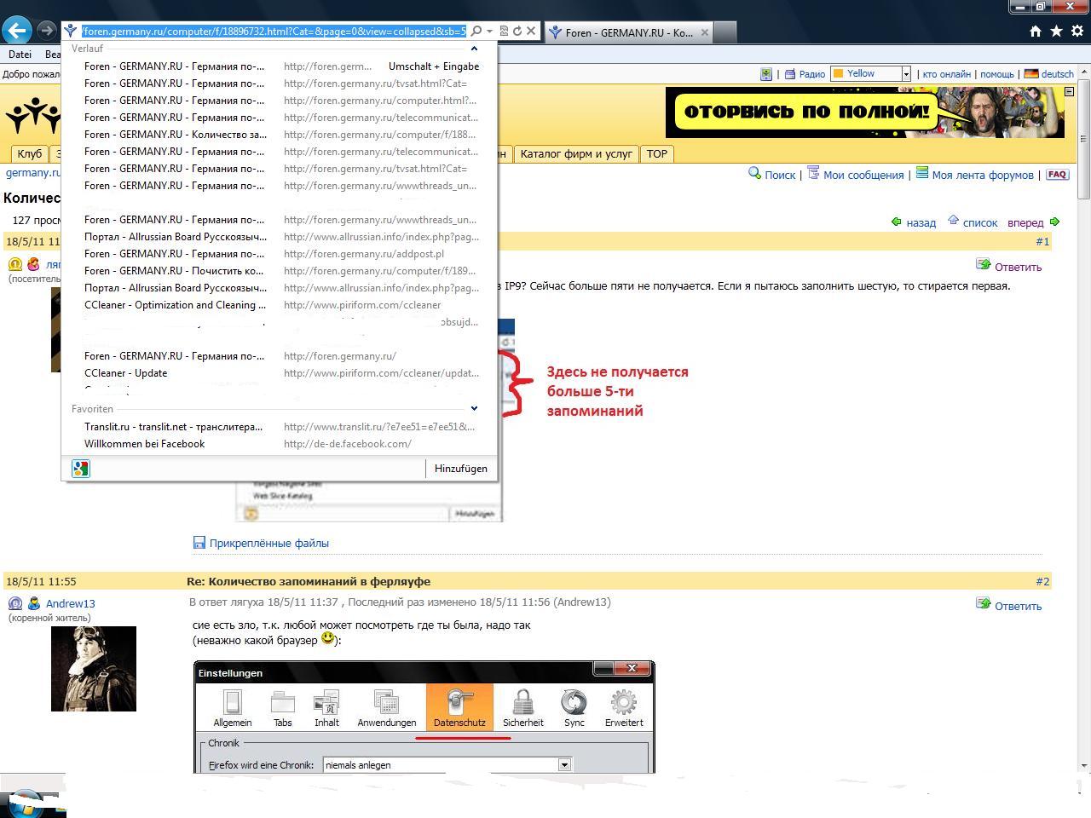Viewport: 1091px width, 818px height.
Task: Click the browser Back arrow button
Action: tap(17, 31)
